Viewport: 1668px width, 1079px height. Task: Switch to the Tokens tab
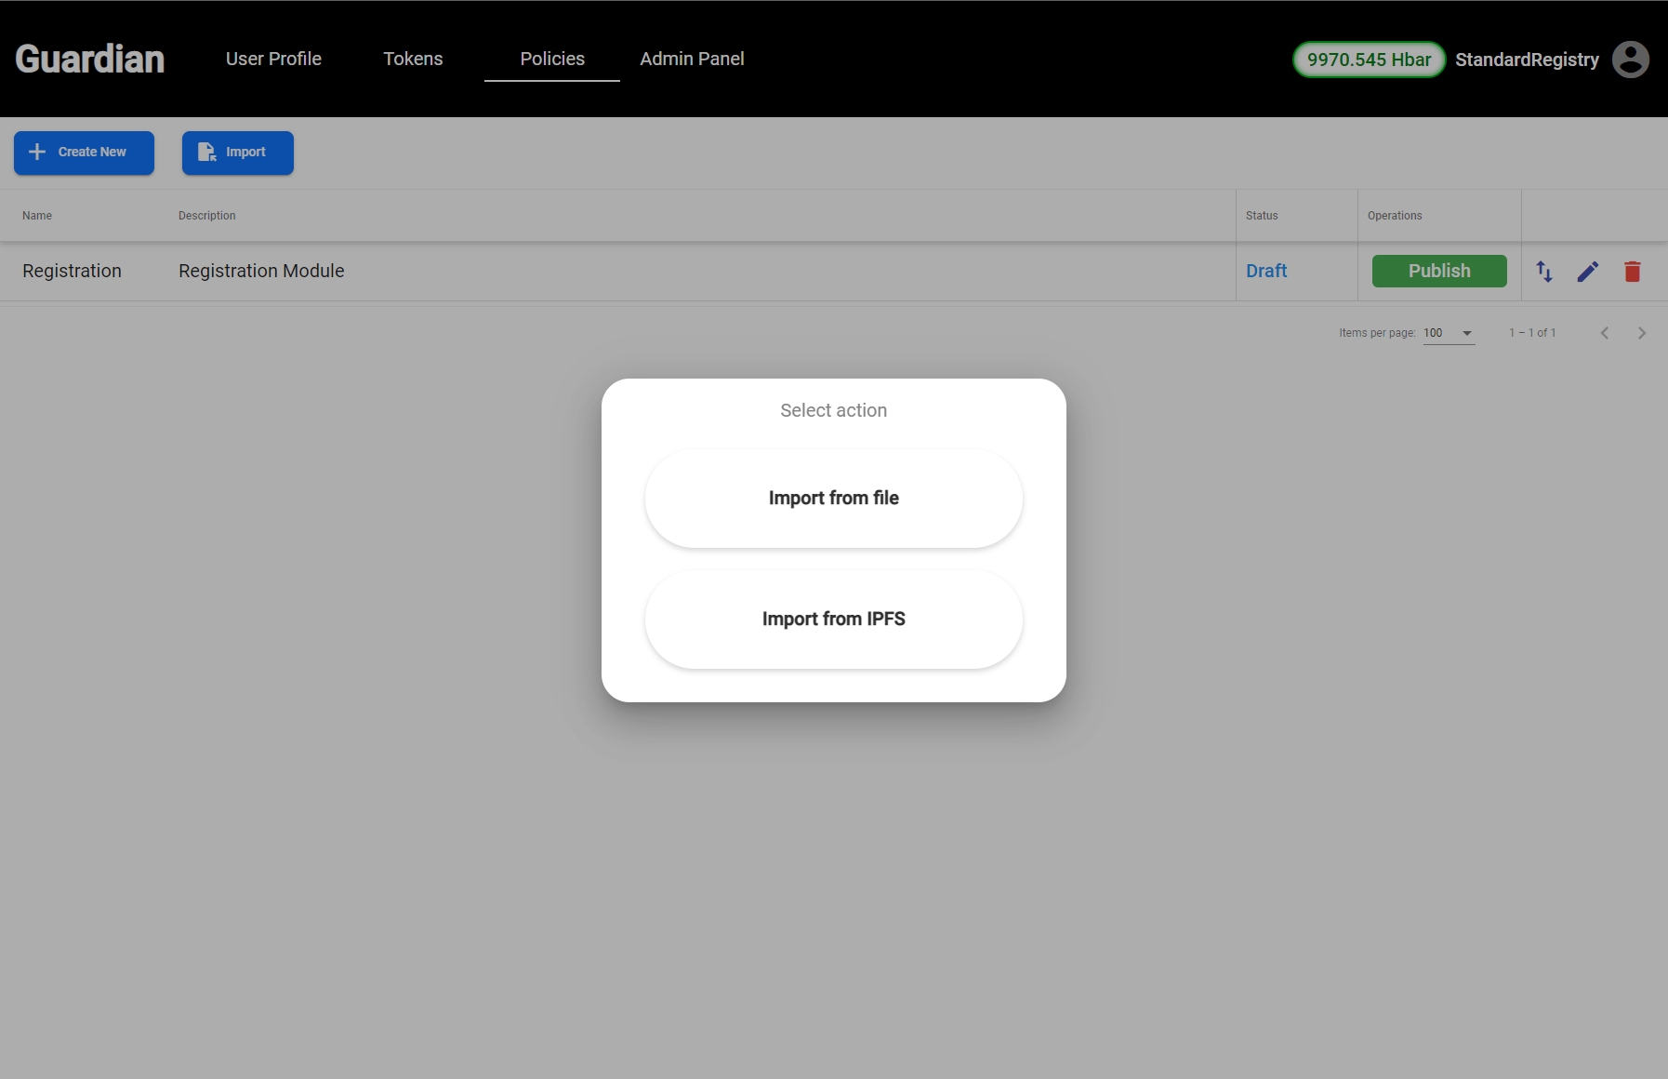pos(413,60)
